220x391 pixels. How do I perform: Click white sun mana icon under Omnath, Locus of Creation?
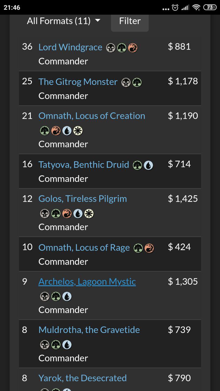[78, 131]
